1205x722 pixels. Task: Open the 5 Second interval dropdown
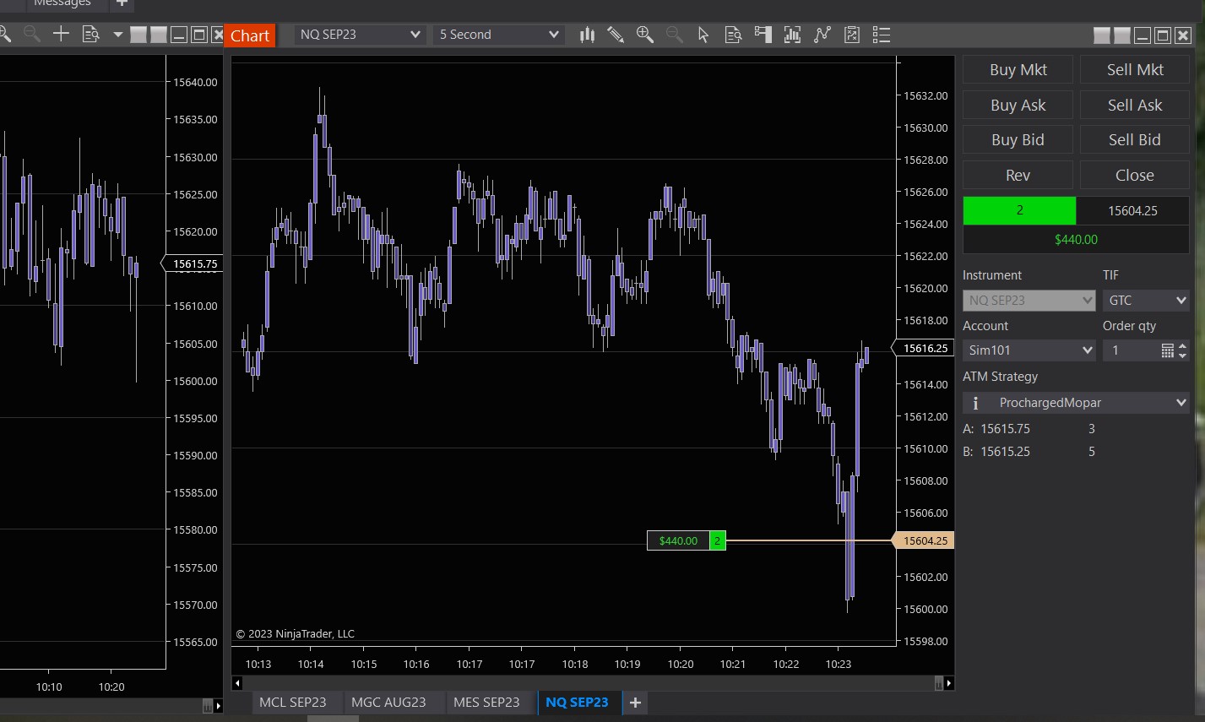pyautogui.click(x=498, y=35)
